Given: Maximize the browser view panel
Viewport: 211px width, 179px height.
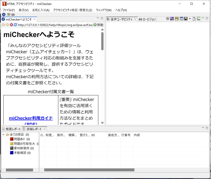Looking at the screenshot, I should pos(102,18).
